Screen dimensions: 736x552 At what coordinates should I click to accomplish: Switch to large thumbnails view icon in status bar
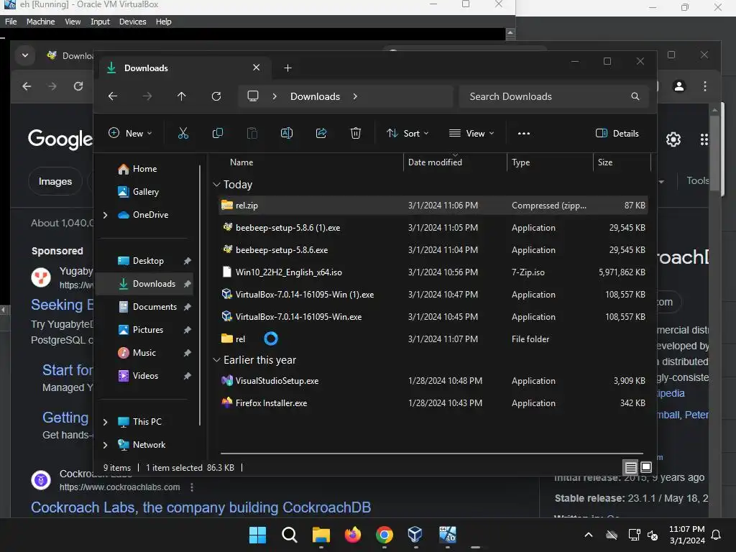[x=646, y=467]
